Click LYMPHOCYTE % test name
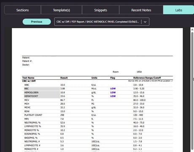This screenshot has width=194, height=152. 32,126
